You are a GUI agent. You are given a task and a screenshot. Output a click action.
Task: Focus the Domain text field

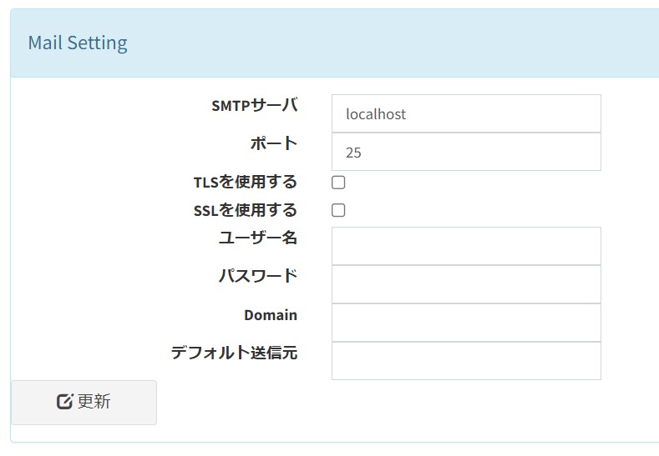click(x=466, y=323)
